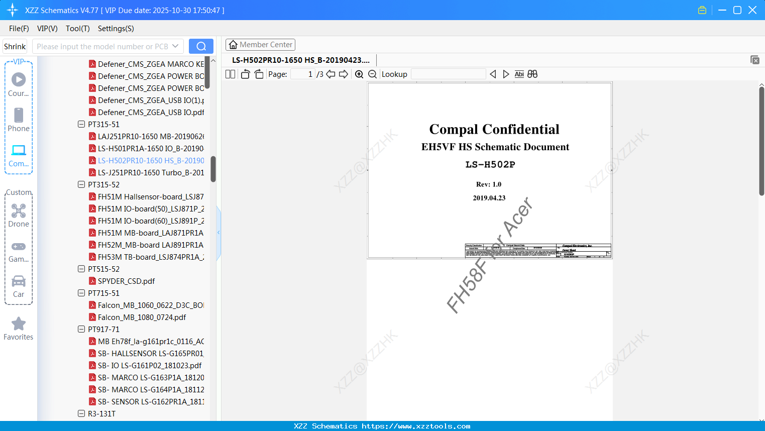
Task: Click the Lookup text field
Action: point(449,74)
